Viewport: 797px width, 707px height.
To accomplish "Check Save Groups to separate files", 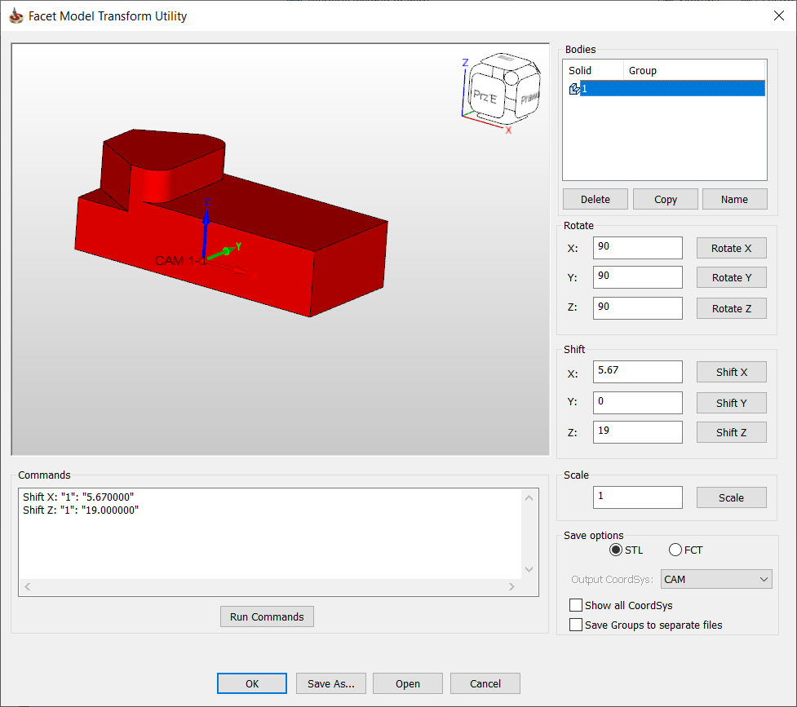I will tap(576, 625).
